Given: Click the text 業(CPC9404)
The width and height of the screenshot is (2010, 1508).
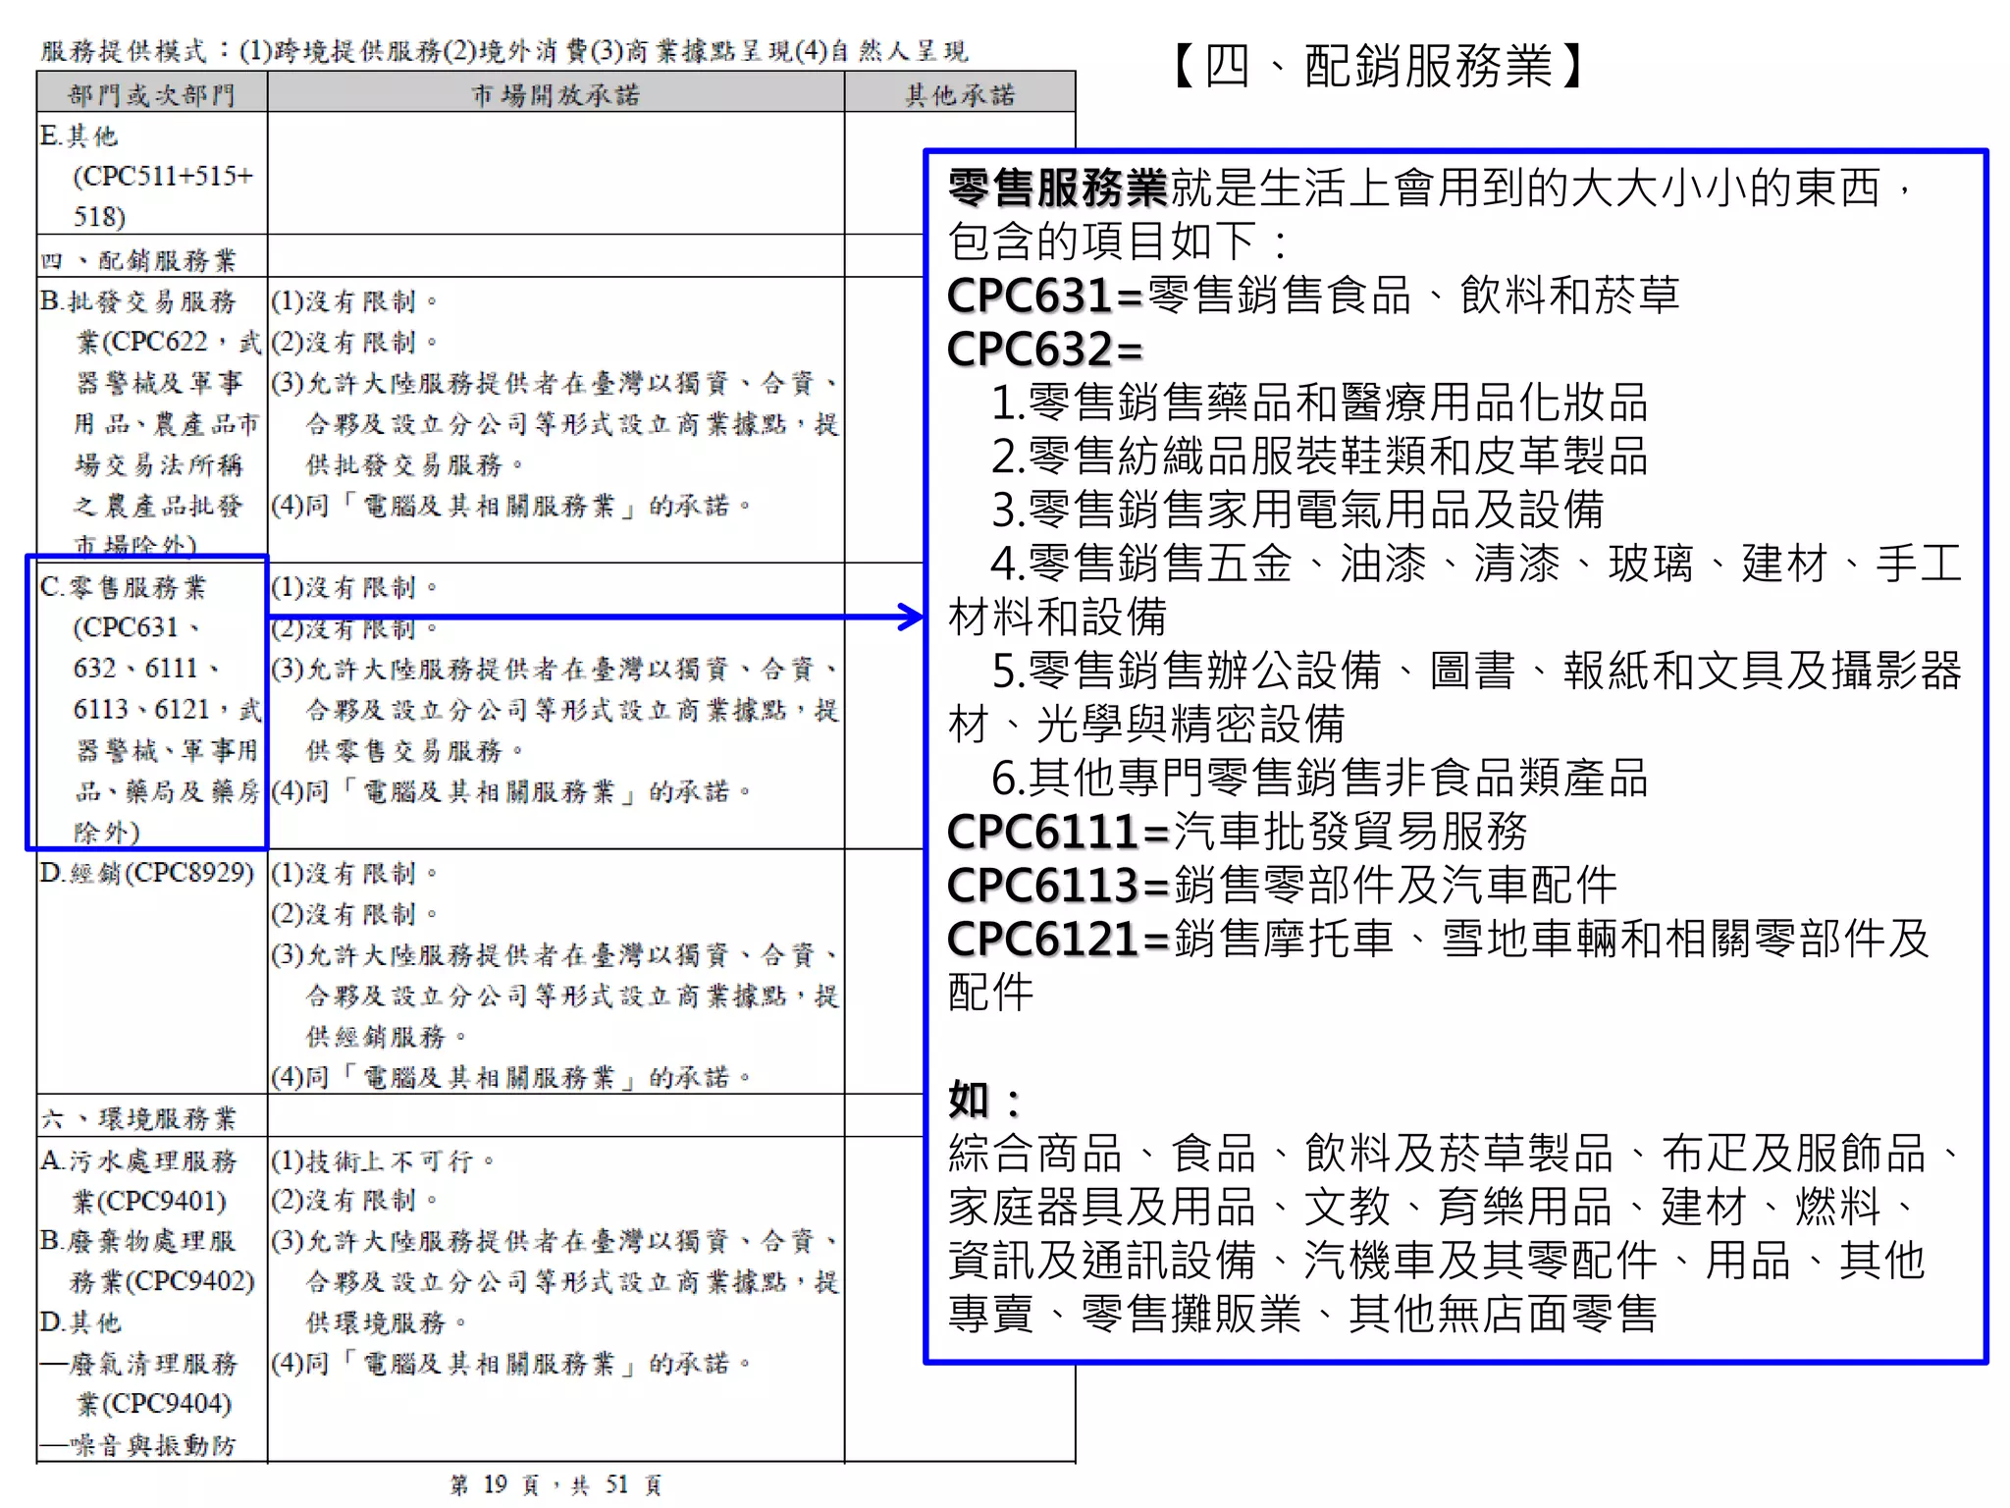Looking at the screenshot, I should pyautogui.click(x=154, y=1403).
